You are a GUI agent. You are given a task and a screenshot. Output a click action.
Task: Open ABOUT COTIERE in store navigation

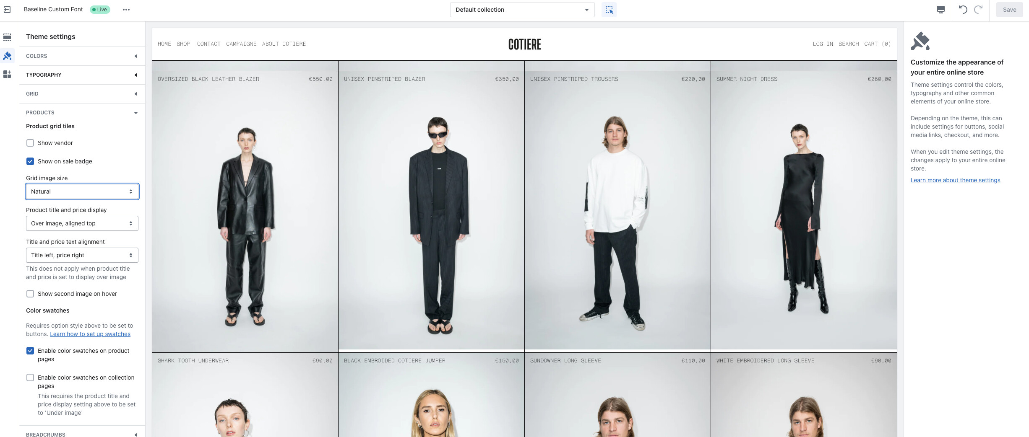tap(284, 44)
